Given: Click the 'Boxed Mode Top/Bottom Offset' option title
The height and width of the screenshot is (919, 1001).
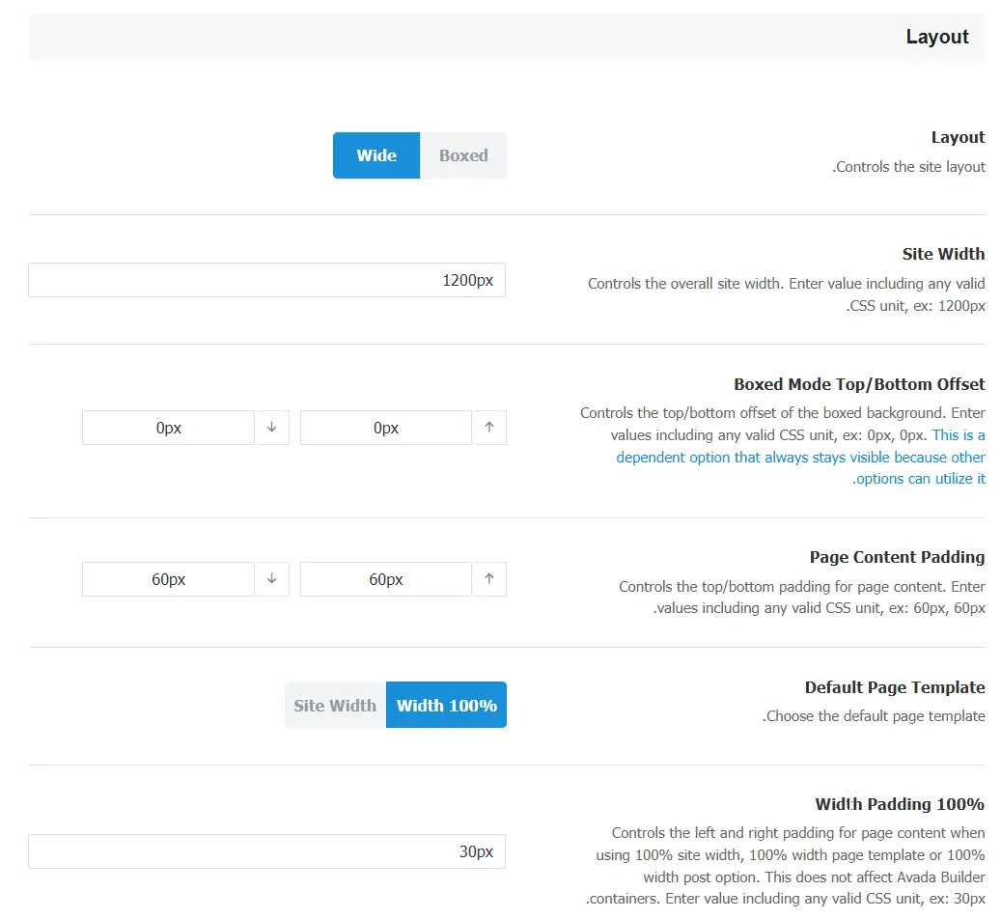Looking at the screenshot, I should [859, 384].
